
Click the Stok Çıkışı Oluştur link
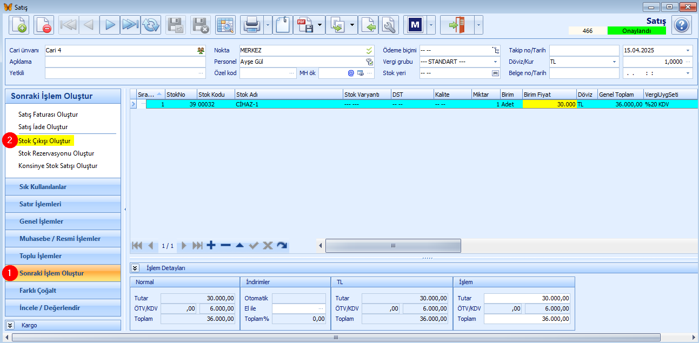[x=44, y=141]
